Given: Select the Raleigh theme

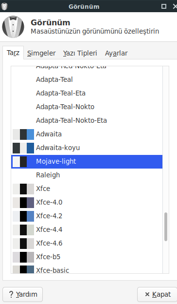Looking at the screenshot, I should tap(87, 175).
